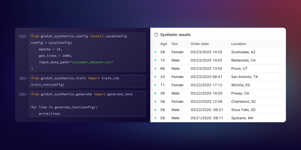Select the Sex column header
Screen dimensions: 301x150
(x=175, y=44)
